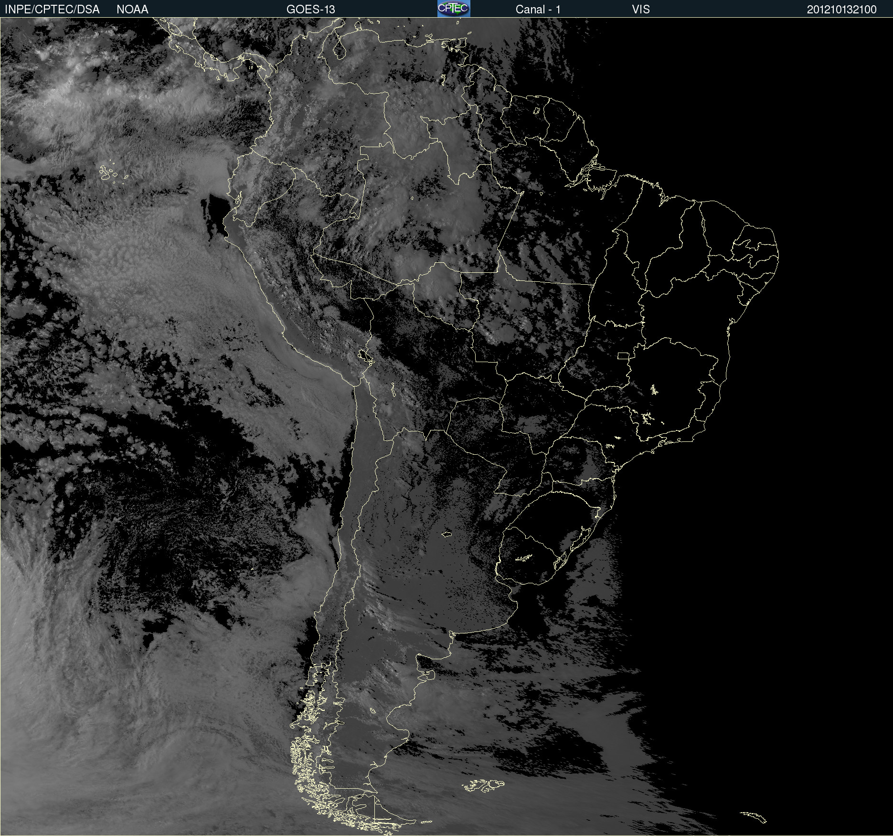Click the Canal - 1 label
The width and height of the screenshot is (893, 836).
click(538, 10)
